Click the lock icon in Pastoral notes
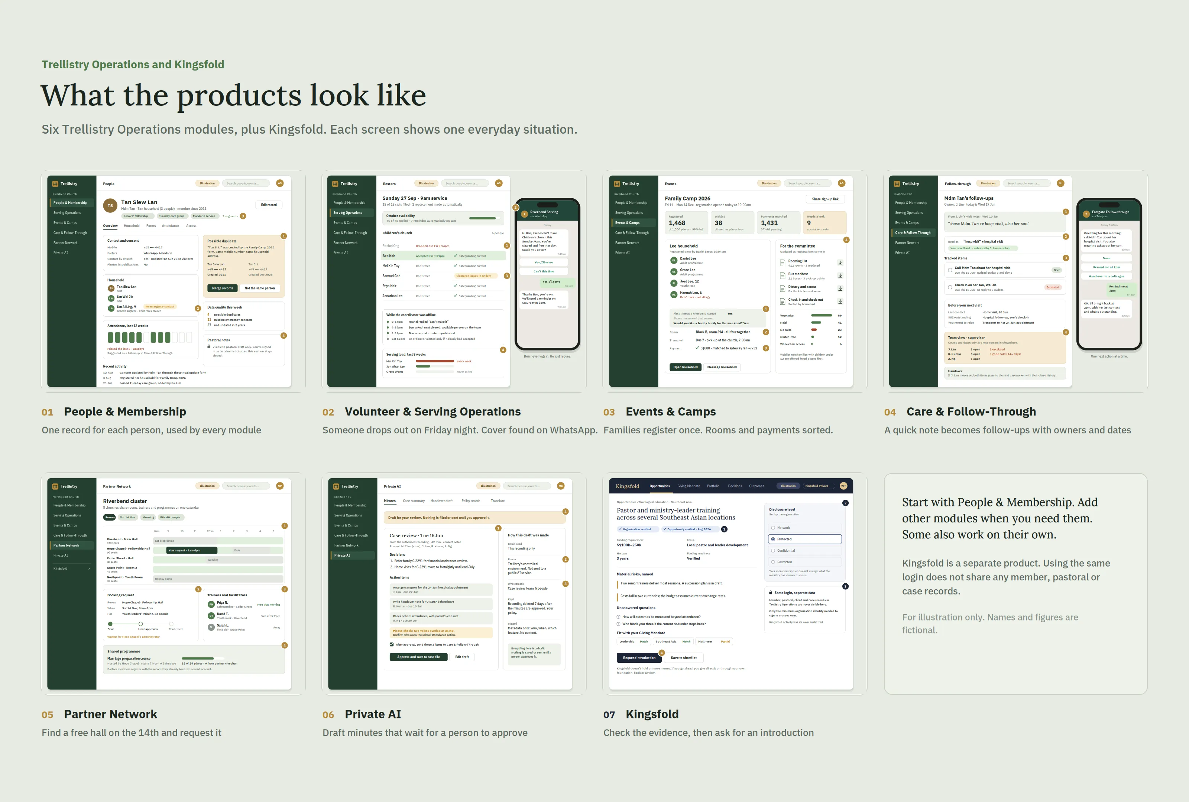The height and width of the screenshot is (802, 1189). tap(209, 346)
